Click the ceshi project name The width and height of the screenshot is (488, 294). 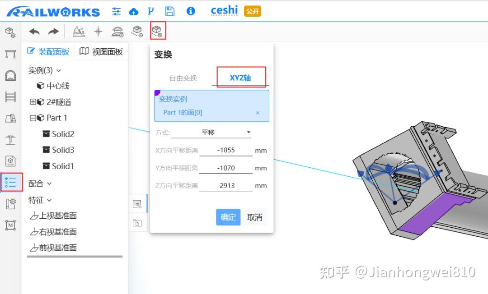pos(224,10)
